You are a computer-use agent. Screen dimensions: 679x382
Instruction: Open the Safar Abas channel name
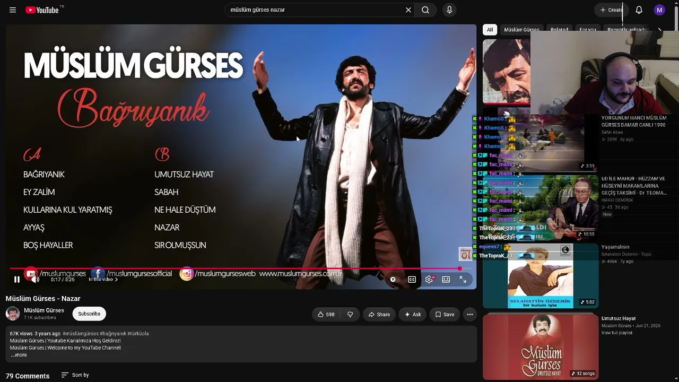612,132
